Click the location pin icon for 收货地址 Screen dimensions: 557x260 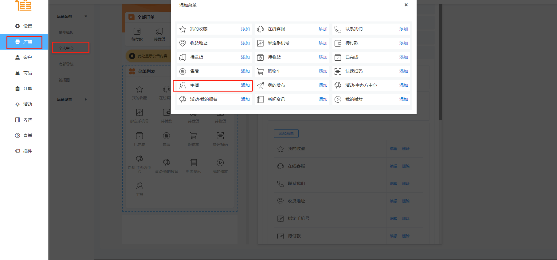point(182,43)
